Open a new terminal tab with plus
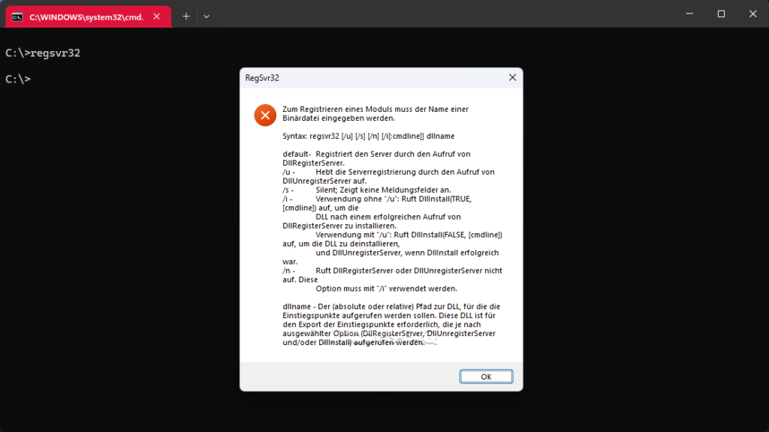This screenshot has height=432, width=769. click(x=186, y=16)
